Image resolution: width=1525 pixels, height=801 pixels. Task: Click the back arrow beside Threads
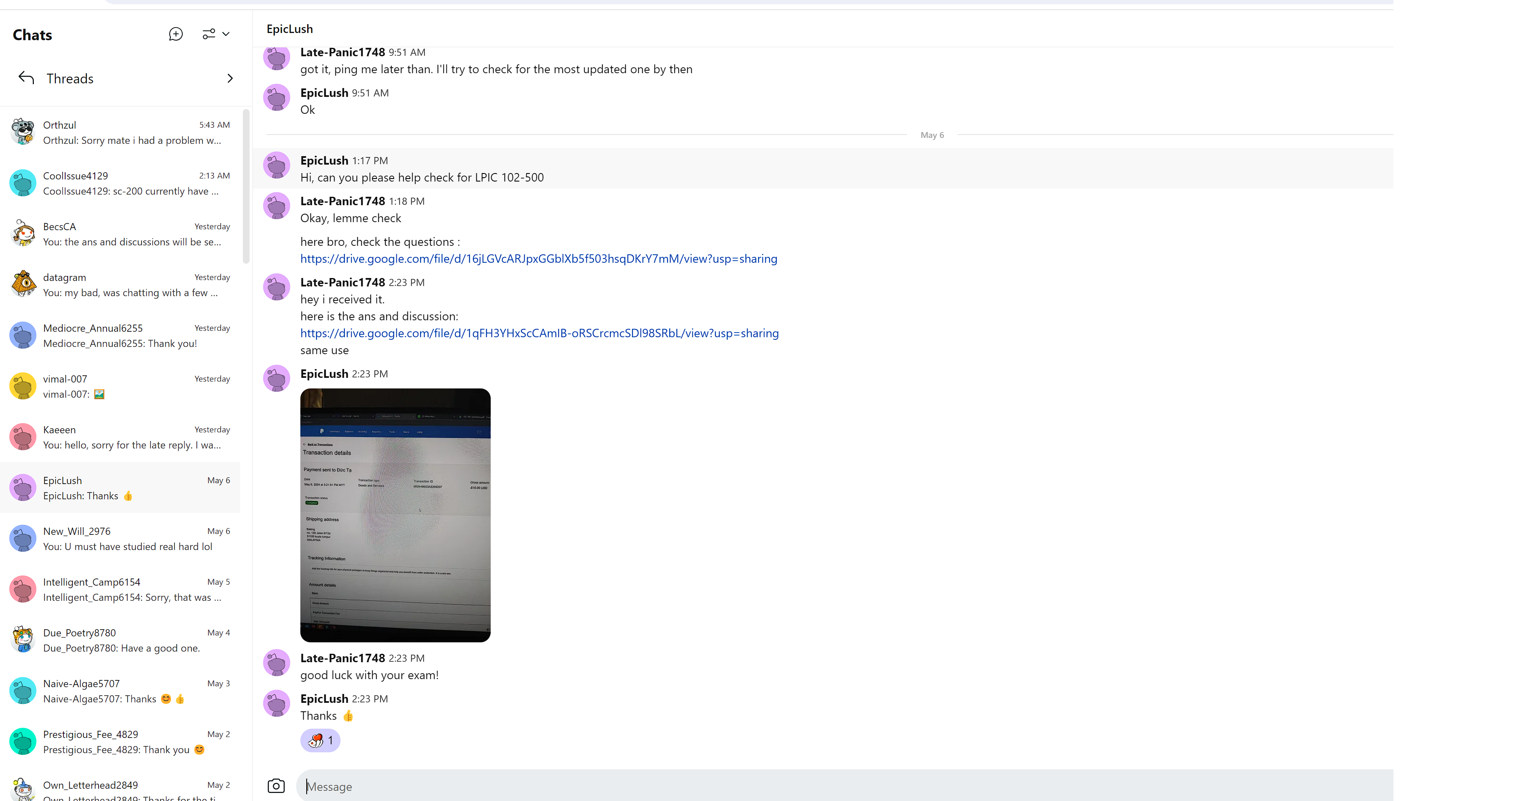click(26, 78)
